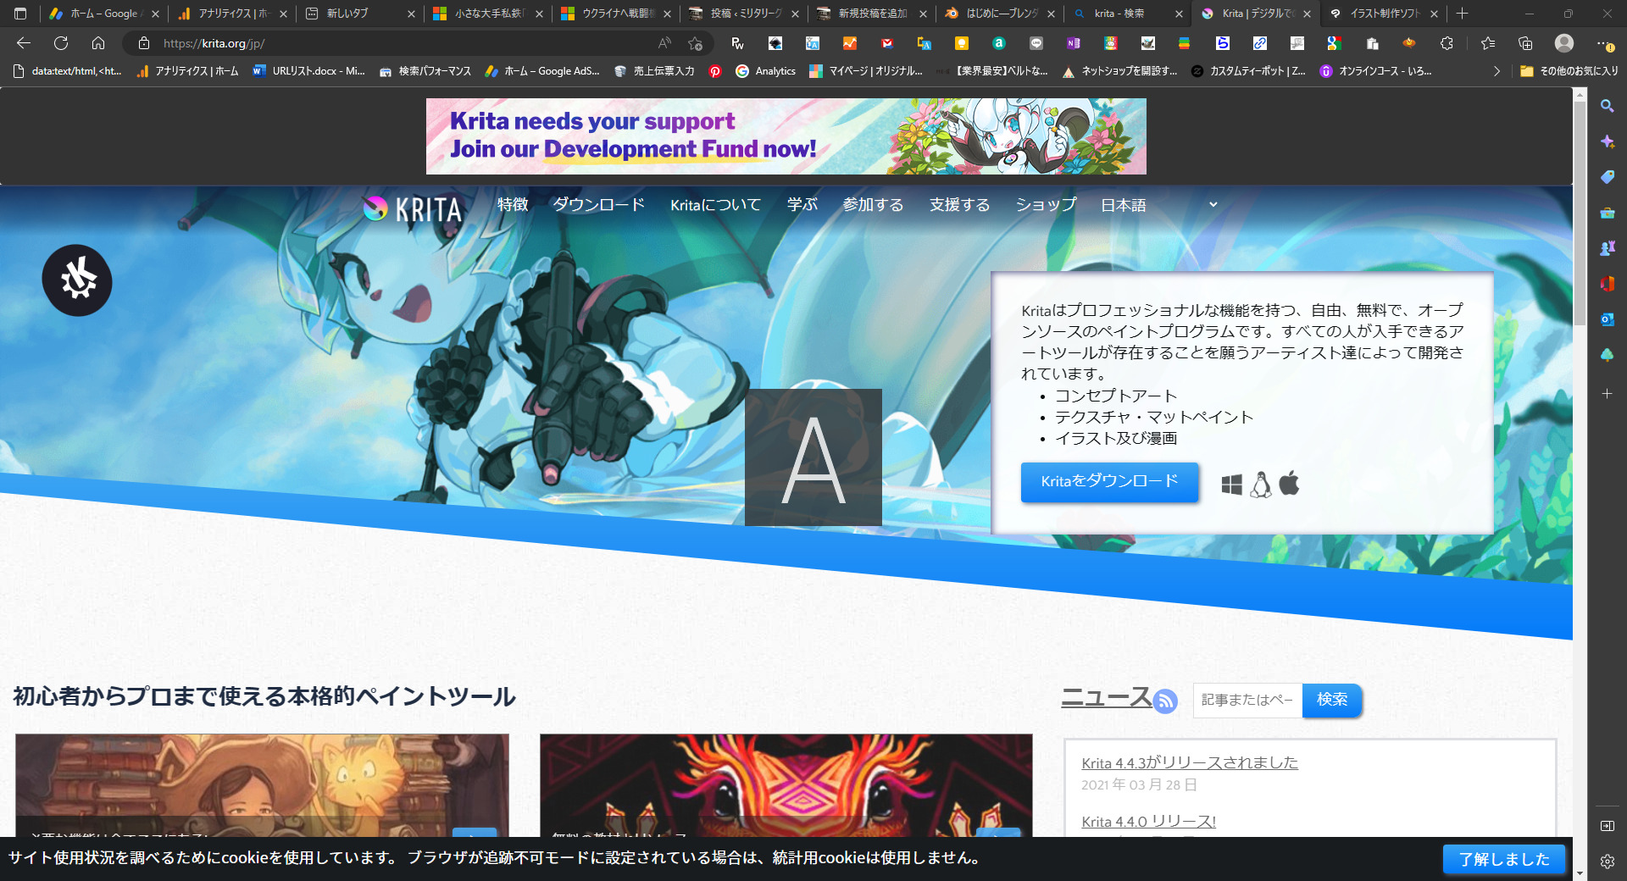The height and width of the screenshot is (881, 1627).
Task: Open the news RSS feed icon
Action: point(1165,701)
